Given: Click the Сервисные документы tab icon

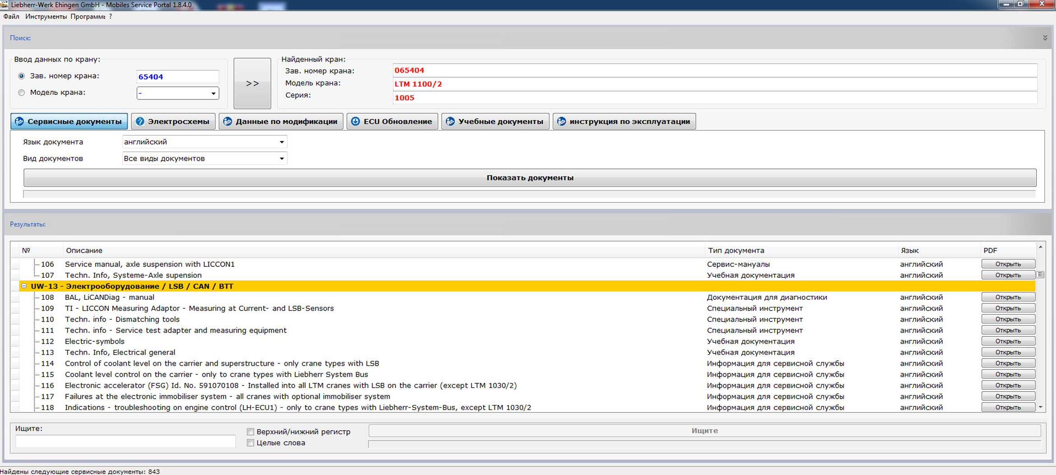Looking at the screenshot, I should [x=19, y=121].
